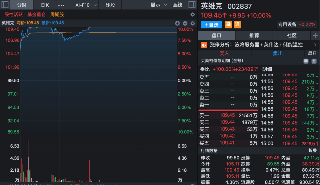Click the gear icon beside 周期股 tags
The height and width of the screenshot is (185, 320).
tap(193, 14)
